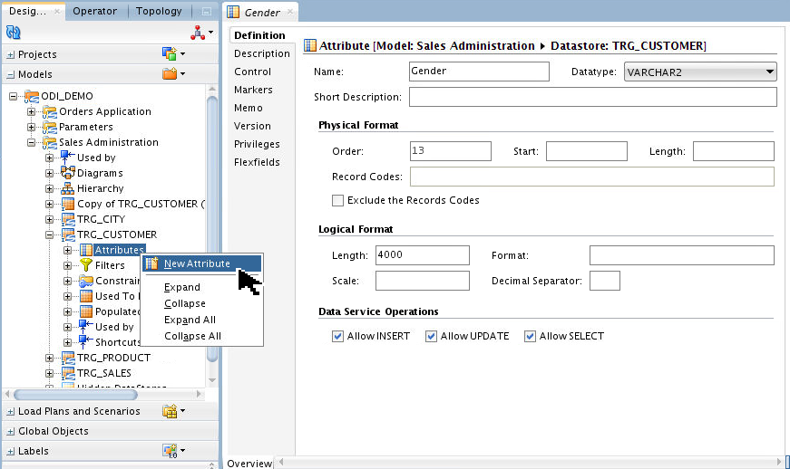Click the Parameters model icon
The height and width of the screenshot is (469, 790).
click(x=49, y=127)
